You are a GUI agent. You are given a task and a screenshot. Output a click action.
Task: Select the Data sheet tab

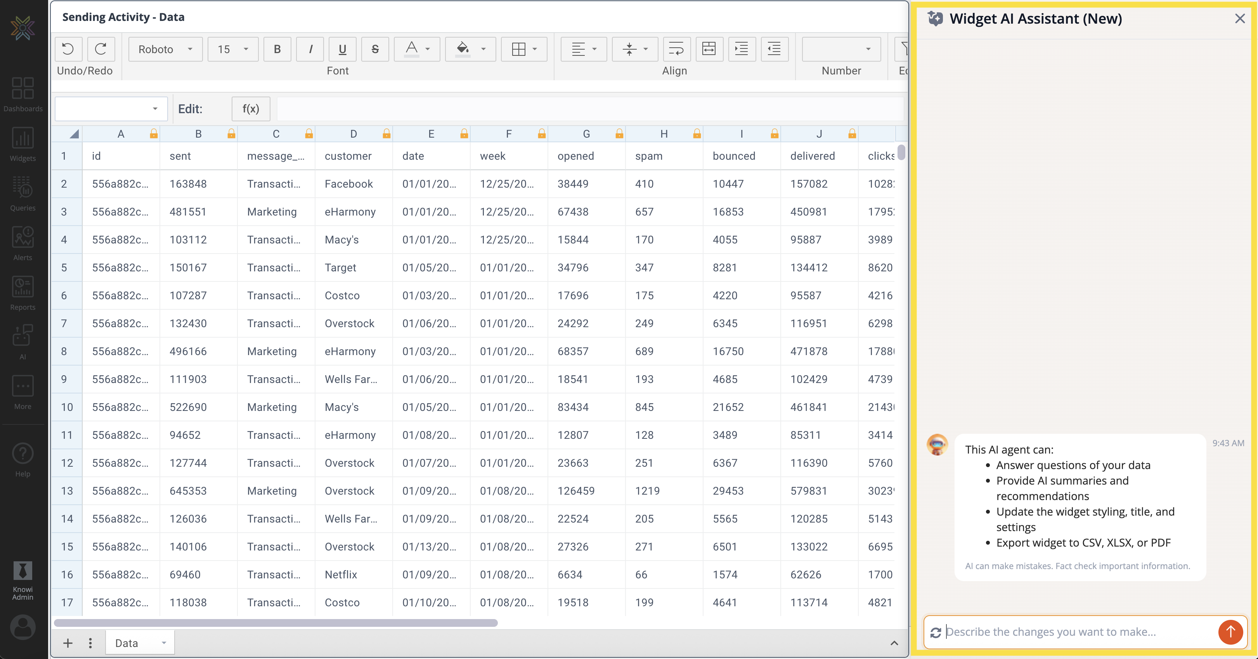(x=127, y=643)
